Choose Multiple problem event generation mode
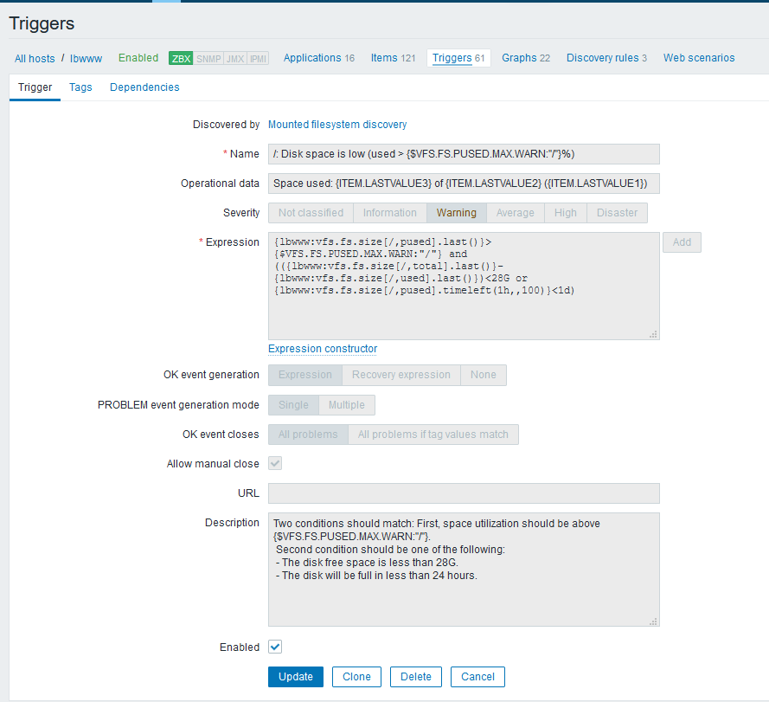 (x=347, y=405)
